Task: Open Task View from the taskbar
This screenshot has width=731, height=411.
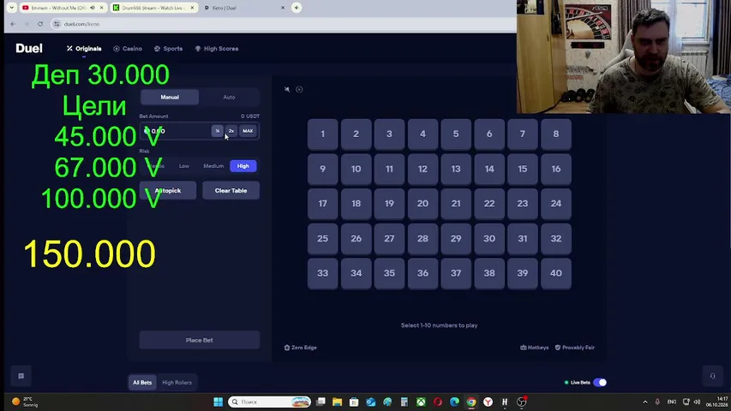Action: [321, 402]
